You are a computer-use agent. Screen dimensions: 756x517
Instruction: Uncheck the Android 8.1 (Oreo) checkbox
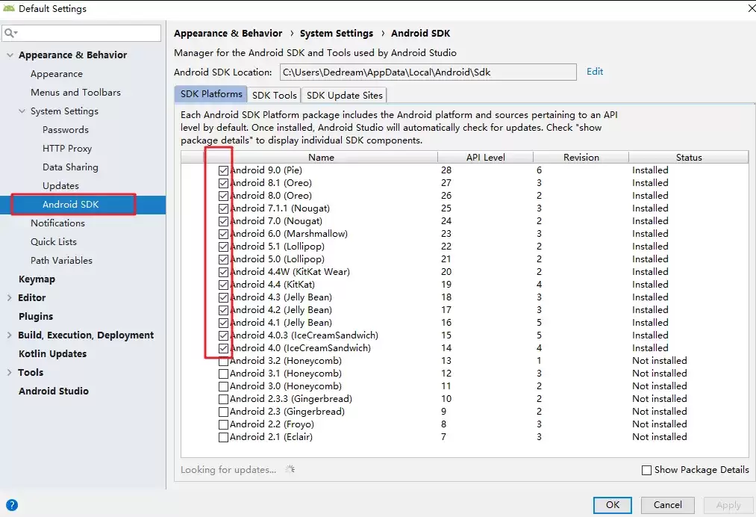[223, 184]
